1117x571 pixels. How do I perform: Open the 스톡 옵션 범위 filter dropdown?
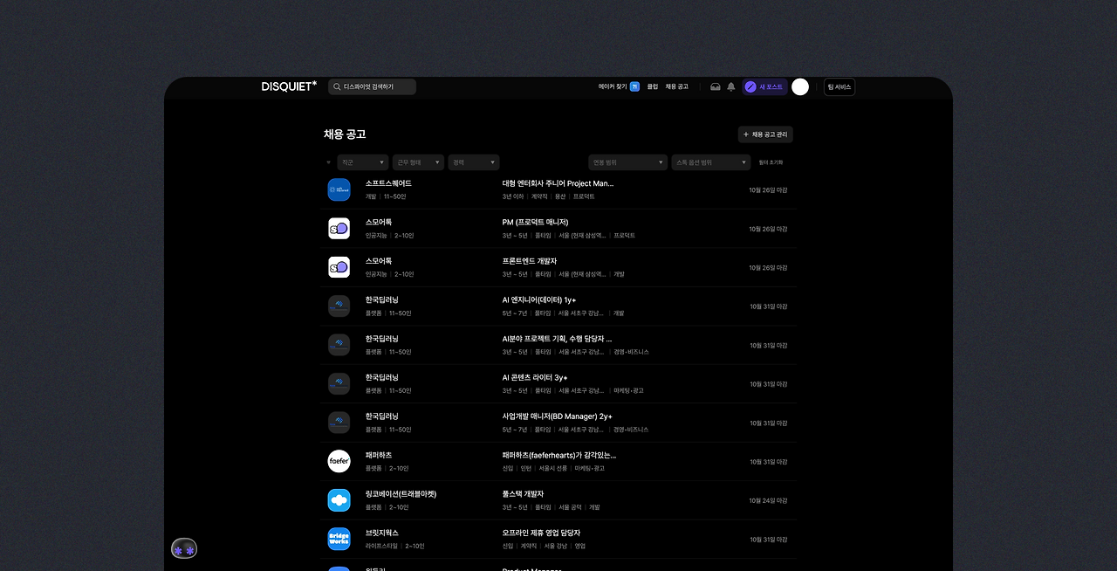point(711,162)
